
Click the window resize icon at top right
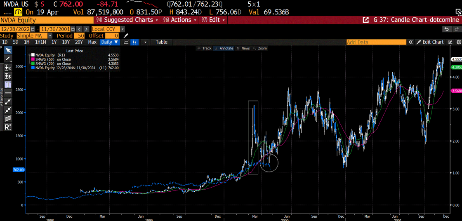click(x=458, y=12)
